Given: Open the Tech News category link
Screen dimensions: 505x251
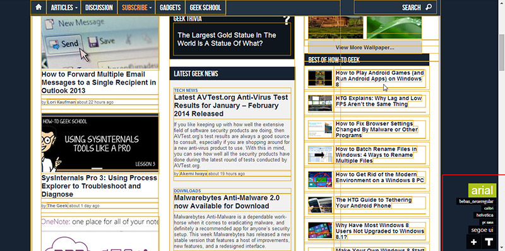Looking at the screenshot, I should point(186,90).
